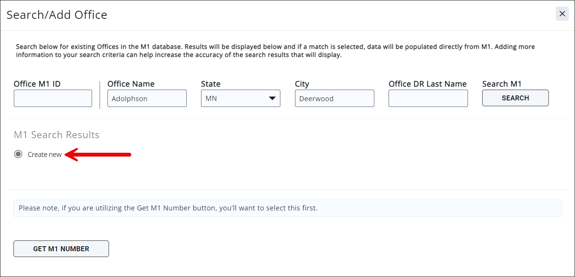The image size is (575, 277).
Task: Click the Search M1 labeled button
Action: (515, 98)
